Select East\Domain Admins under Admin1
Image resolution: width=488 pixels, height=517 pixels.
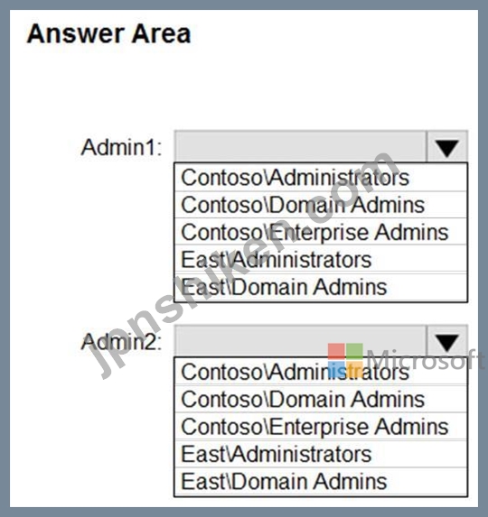coord(321,287)
